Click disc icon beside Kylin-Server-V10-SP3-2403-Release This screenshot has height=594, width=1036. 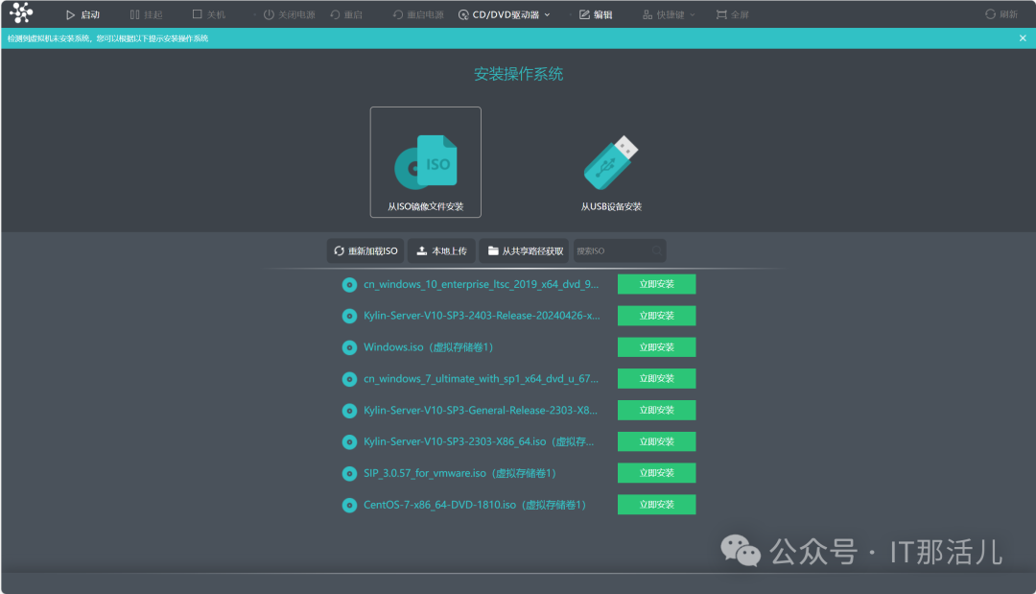pos(349,316)
